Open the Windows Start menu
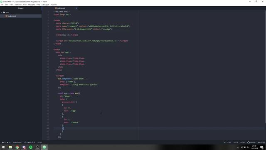 click(x=3, y=147)
